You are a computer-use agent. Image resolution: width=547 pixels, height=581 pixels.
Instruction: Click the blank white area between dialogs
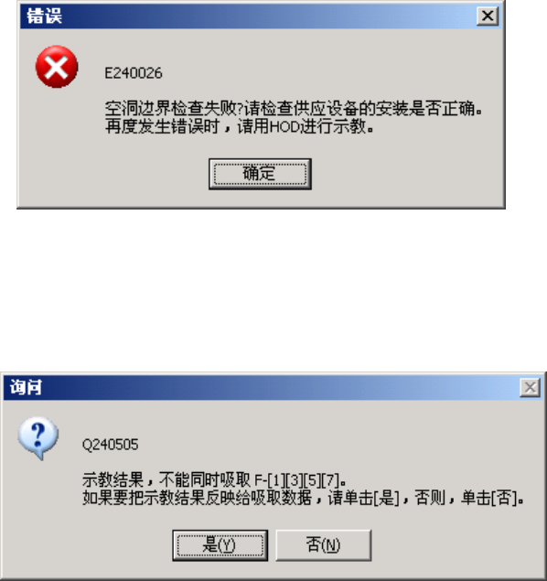pyautogui.click(x=273, y=290)
